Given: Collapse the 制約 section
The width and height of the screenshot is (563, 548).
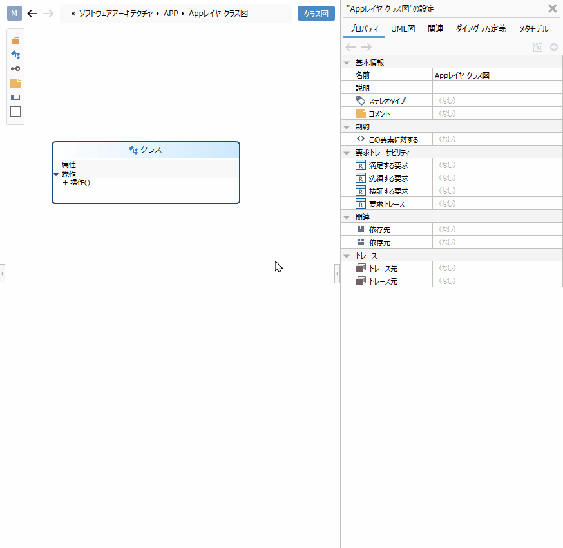Looking at the screenshot, I should click(x=347, y=127).
